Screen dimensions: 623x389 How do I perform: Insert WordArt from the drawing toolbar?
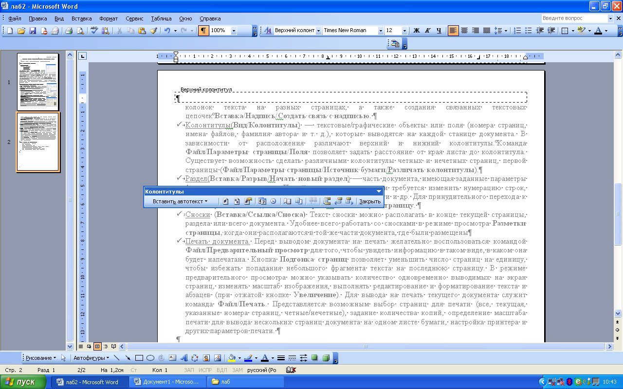point(184,358)
